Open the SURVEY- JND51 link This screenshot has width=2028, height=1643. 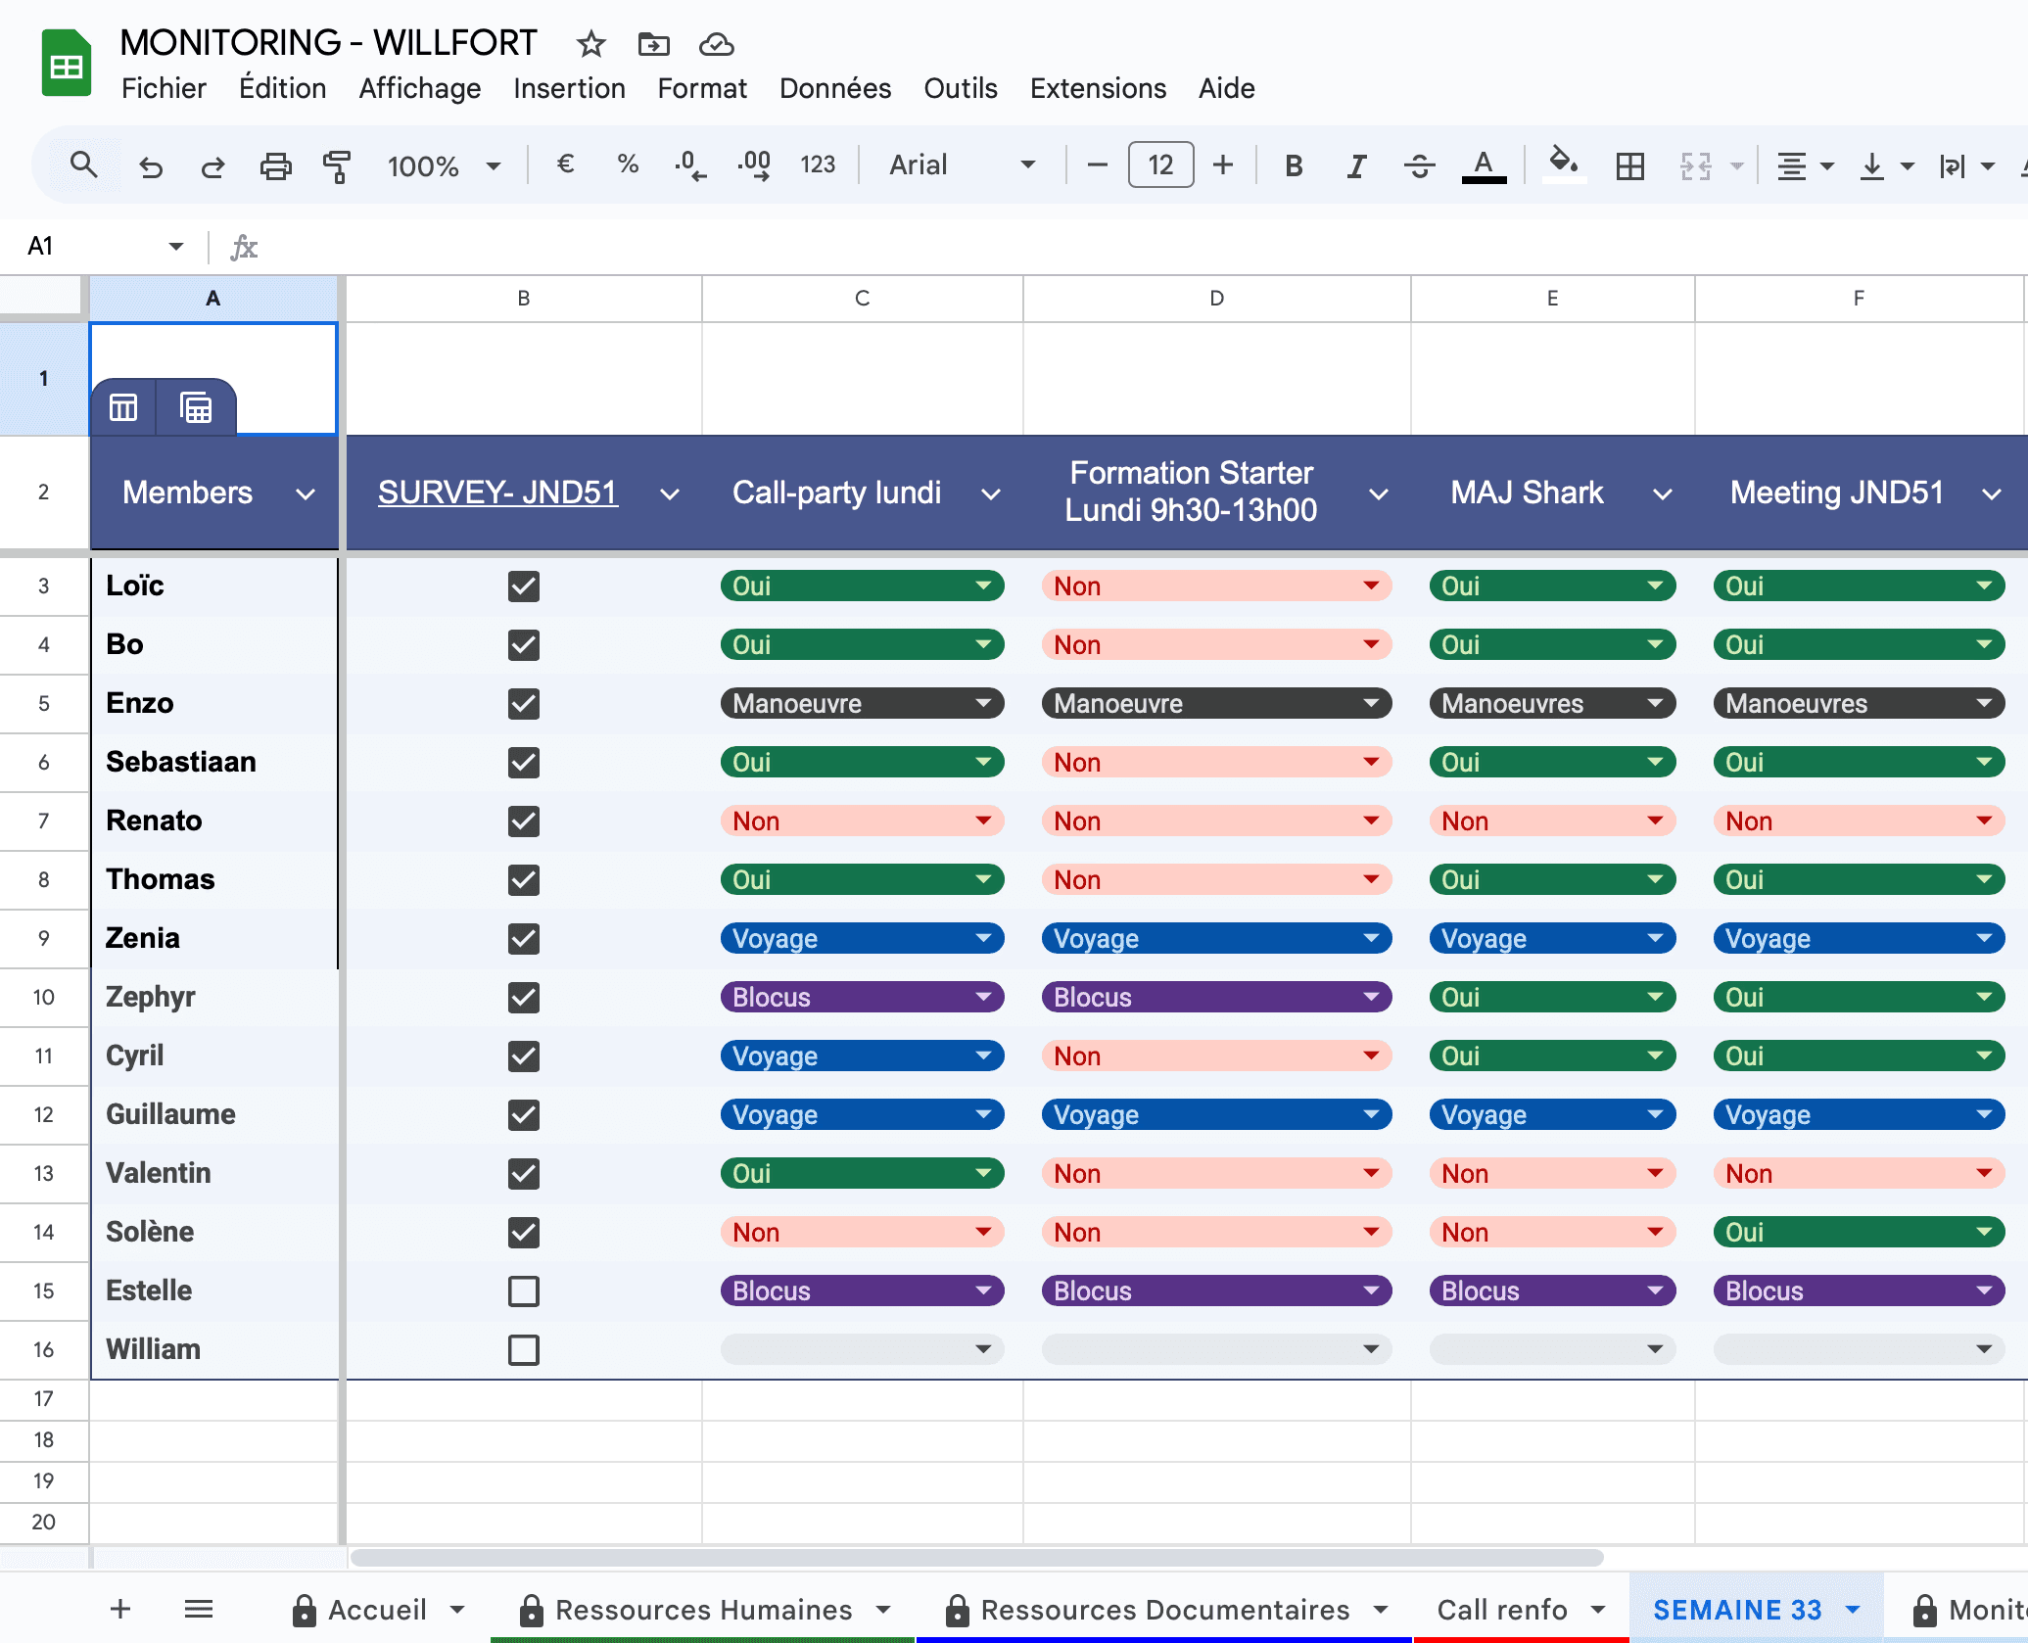coord(497,492)
